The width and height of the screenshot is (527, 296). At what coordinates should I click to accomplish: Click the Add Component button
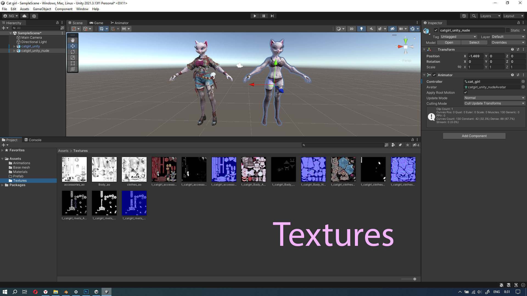click(474, 136)
